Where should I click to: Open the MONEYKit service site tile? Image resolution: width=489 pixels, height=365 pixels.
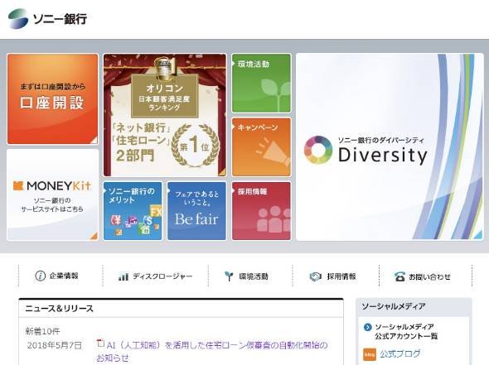tap(52, 195)
